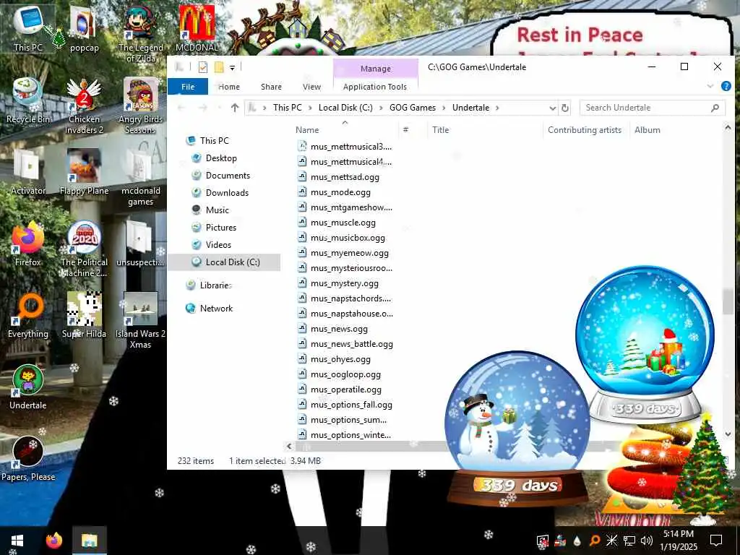Image resolution: width=740 pixels, height=555 pixels.
Task: Click the chevron after GOG Games breadcrumb
Action: tap(444, 108)
